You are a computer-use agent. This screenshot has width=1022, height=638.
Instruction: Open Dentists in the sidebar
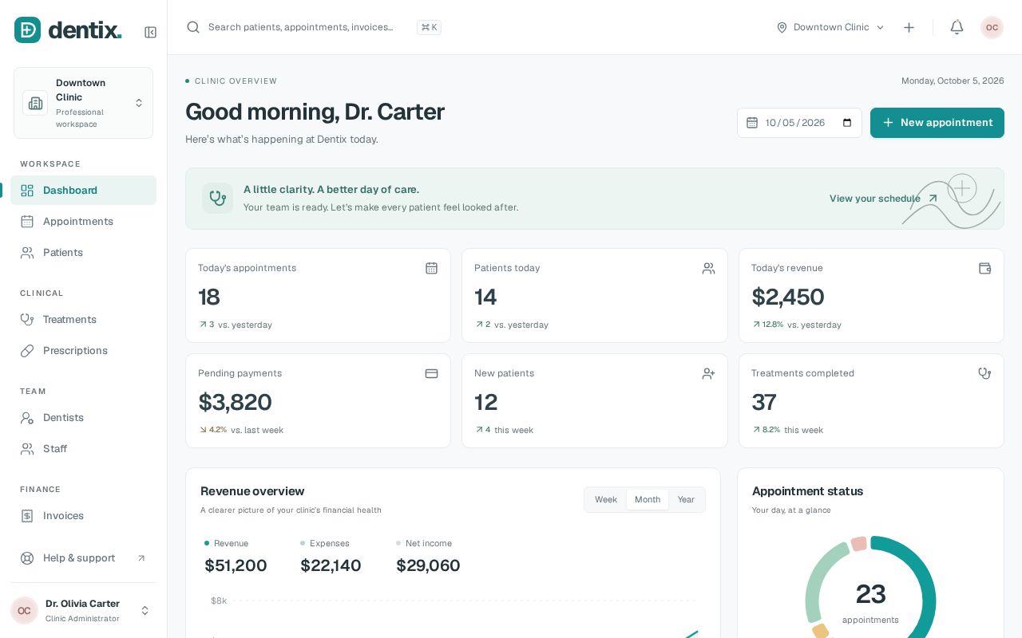pos(83,417)
